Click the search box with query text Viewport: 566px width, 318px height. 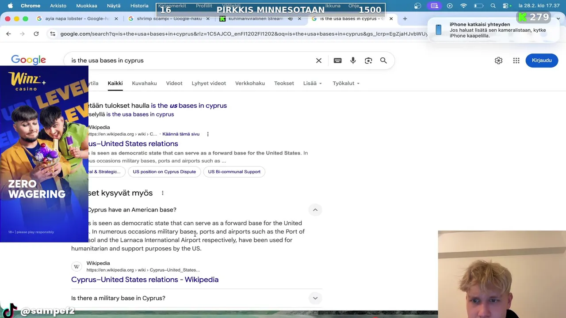coord(190,61)
